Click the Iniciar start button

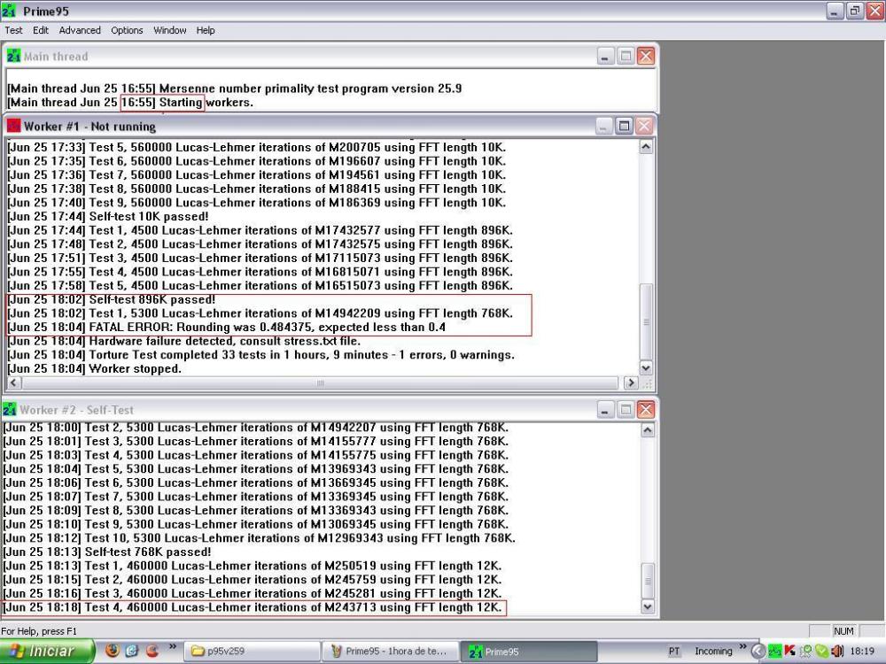click(48, 651)
